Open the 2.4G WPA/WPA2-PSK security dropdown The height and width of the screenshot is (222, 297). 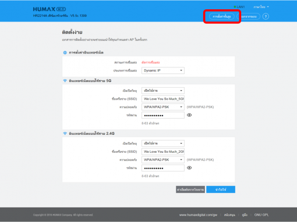tap(163, 160)
